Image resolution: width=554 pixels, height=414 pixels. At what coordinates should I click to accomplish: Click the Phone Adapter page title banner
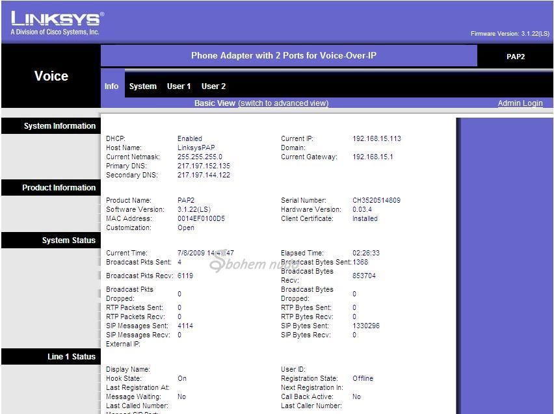[284, 56]
